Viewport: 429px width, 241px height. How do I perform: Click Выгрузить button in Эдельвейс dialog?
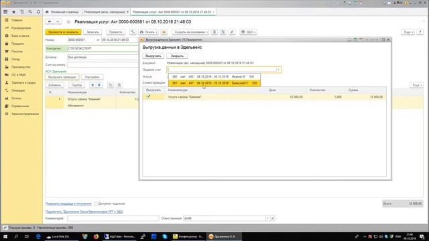pos(154,56)
